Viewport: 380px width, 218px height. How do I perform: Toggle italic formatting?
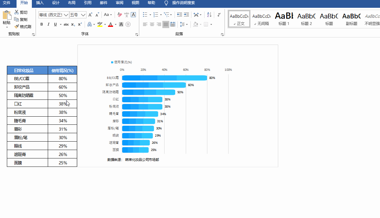pos(48,24)
